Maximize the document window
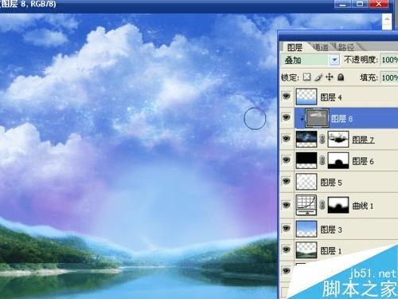This screenshot has width=398, height=299. click(x=361, y=4)
